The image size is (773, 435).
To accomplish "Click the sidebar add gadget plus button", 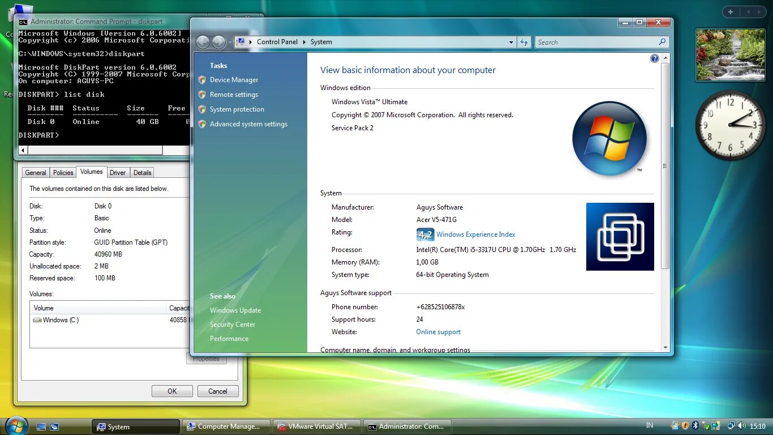I will [x=731, y=12].
